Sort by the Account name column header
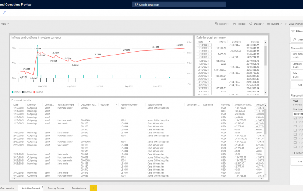Screen dimensions: 303x191 coord(155,104)
